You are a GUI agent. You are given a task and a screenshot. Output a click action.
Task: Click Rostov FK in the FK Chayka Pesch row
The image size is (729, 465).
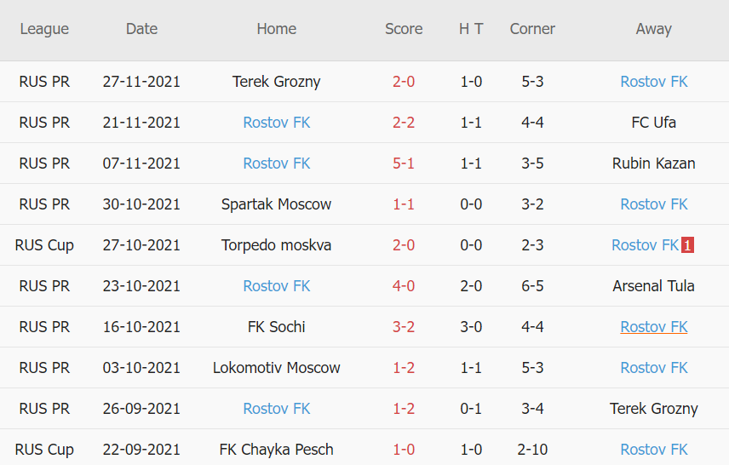(653, 450)
